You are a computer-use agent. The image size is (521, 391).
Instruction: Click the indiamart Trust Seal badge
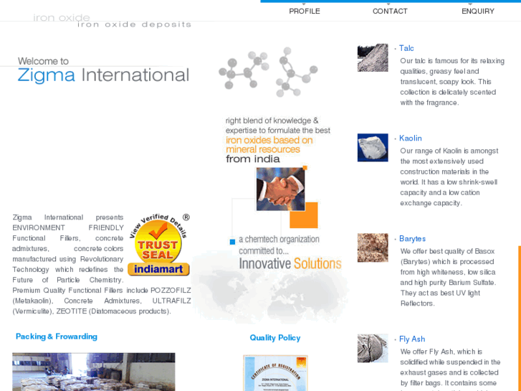159,245
